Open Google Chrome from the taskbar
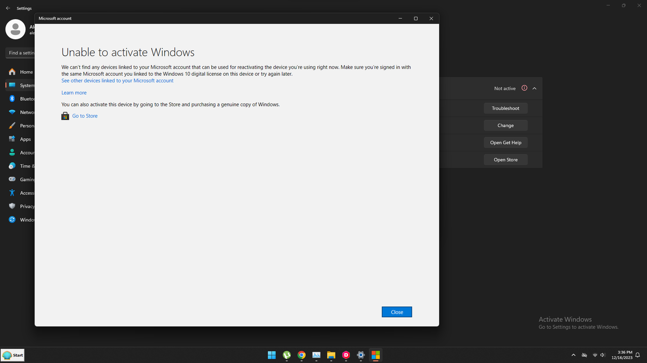 coord(301,355)
